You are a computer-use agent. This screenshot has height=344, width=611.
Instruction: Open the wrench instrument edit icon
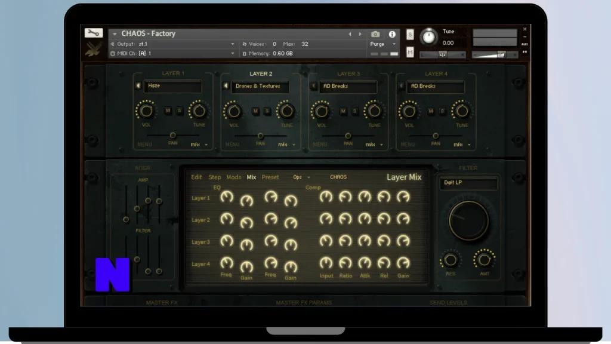(x=94, y=33)
